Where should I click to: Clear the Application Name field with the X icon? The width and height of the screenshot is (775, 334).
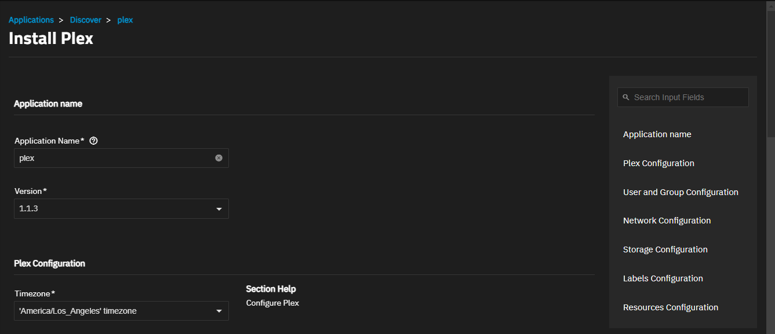tap(219, 158)
